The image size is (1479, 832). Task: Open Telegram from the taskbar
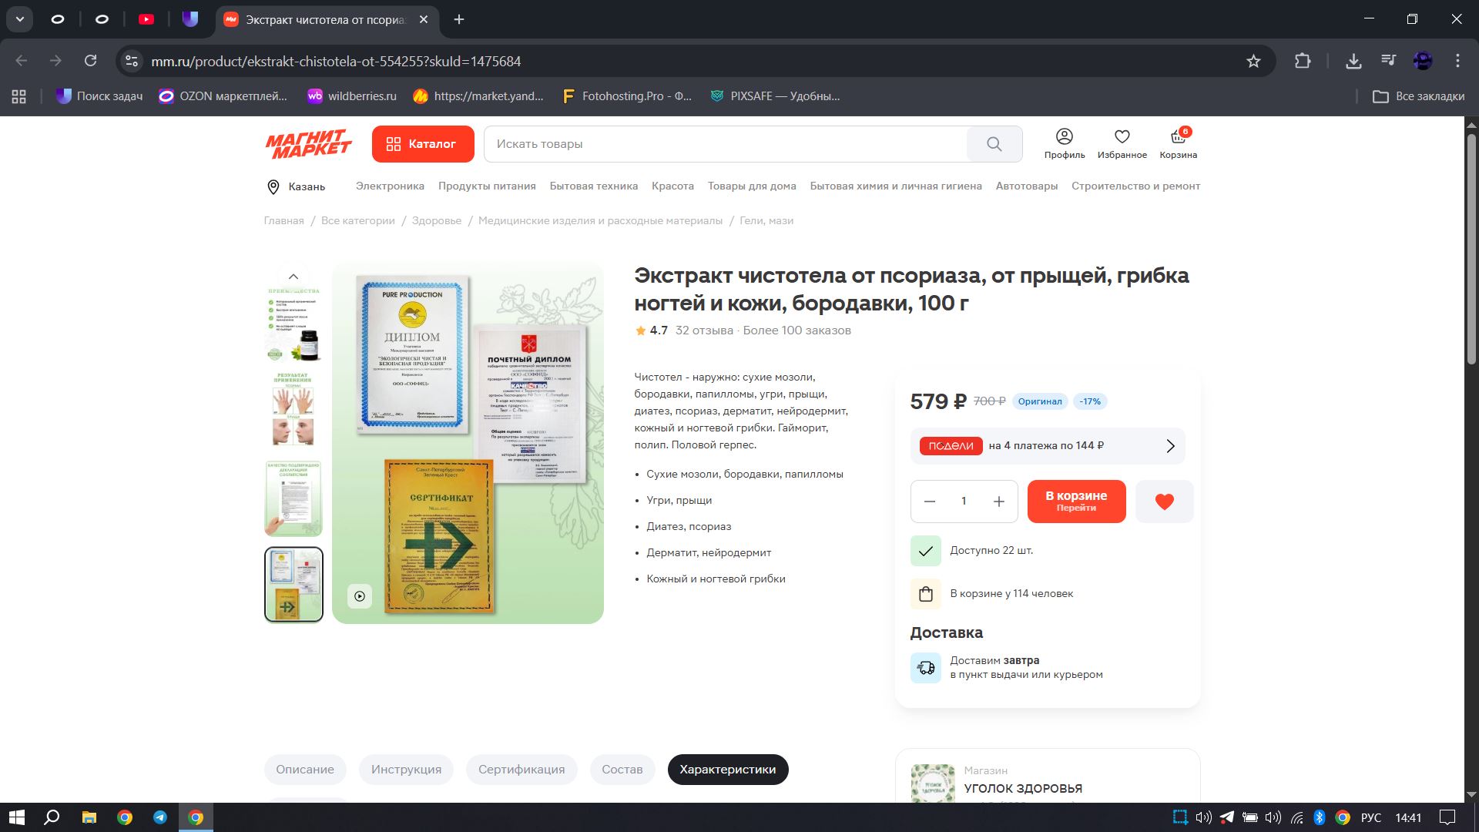[x=160, y=817]
